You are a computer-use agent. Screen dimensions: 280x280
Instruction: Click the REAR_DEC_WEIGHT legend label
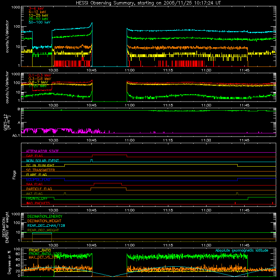click(43, 230)
